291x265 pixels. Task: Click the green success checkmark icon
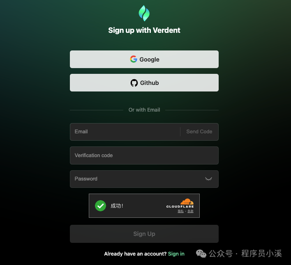[x=100, y=206]
